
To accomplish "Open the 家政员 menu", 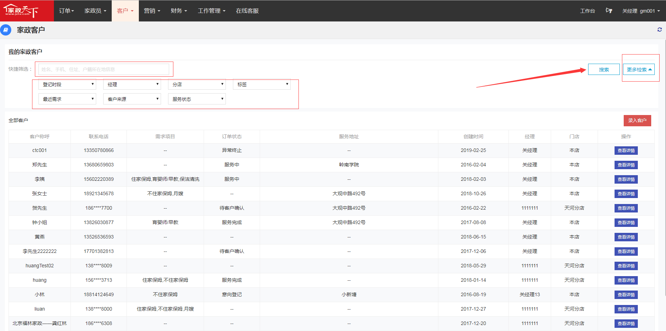I will 95,11.
